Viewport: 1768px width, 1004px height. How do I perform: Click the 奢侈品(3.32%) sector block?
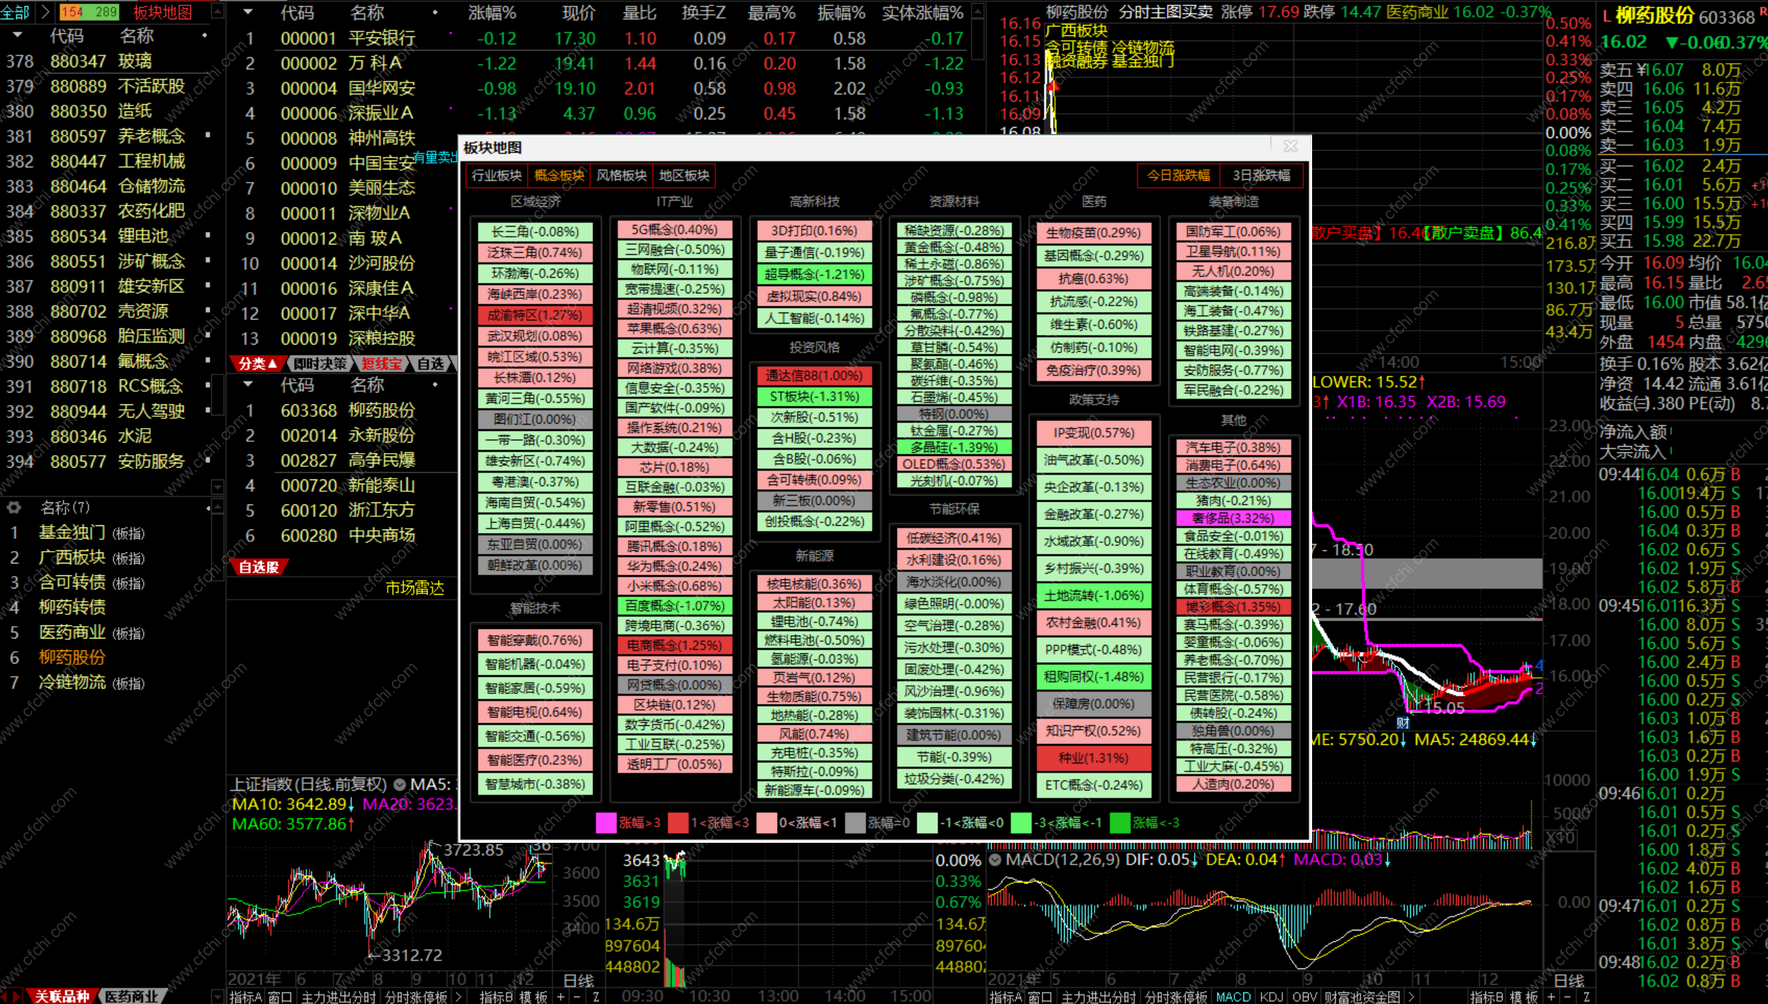[x=1233, y=518]
